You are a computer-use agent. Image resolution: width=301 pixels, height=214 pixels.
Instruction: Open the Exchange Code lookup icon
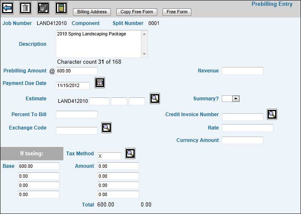pos(106,128)
